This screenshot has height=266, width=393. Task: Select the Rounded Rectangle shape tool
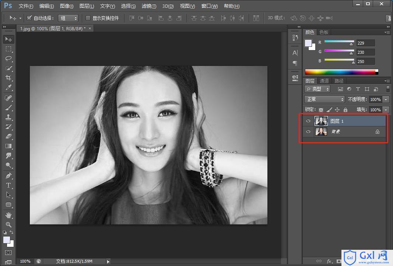pos(8,204)
